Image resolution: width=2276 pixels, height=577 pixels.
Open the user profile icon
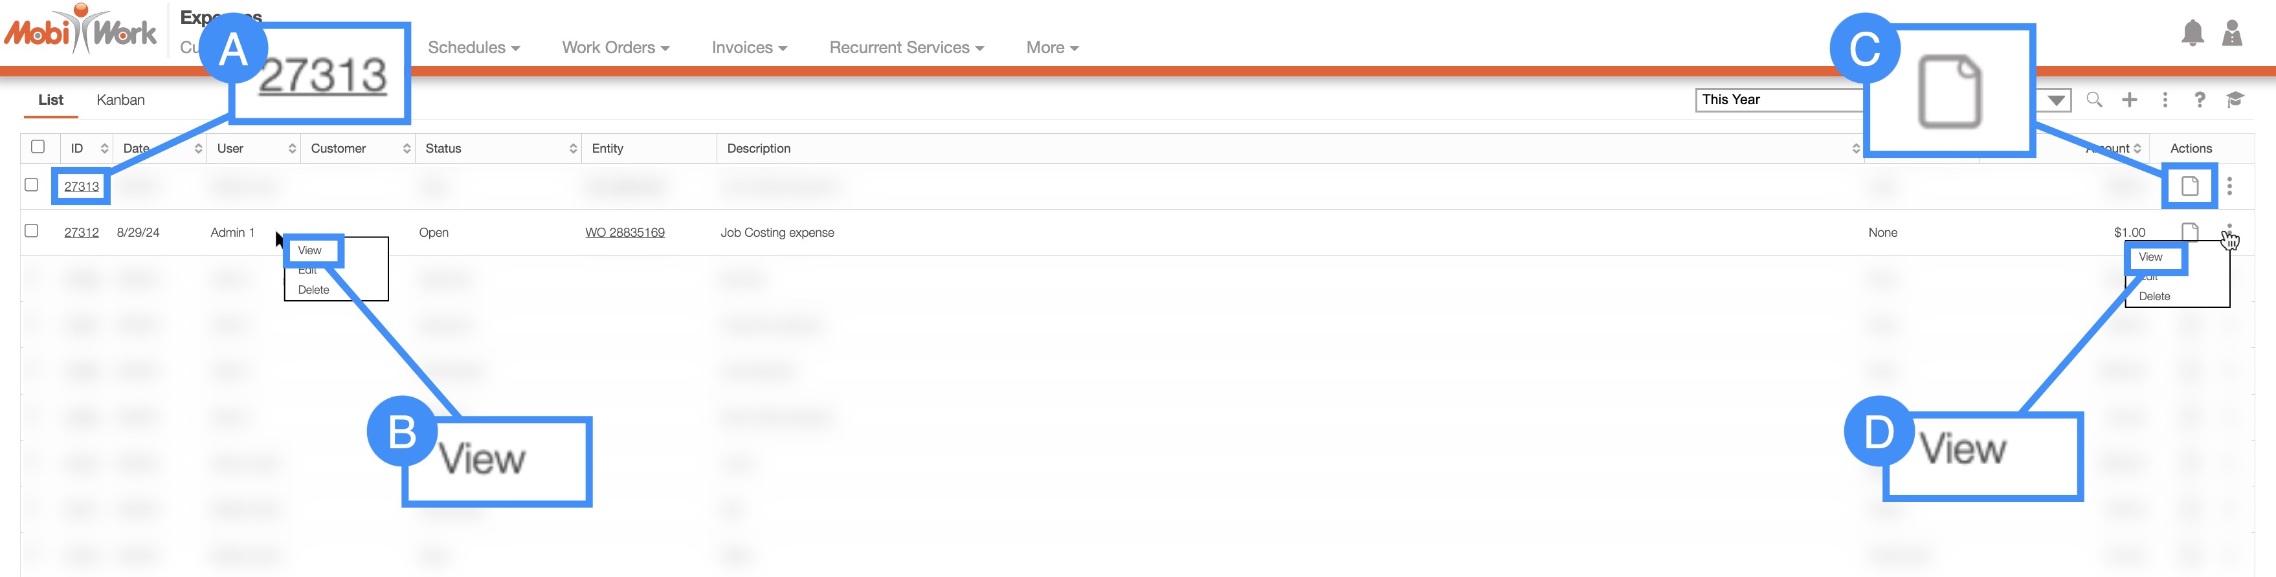(2232, 34)
